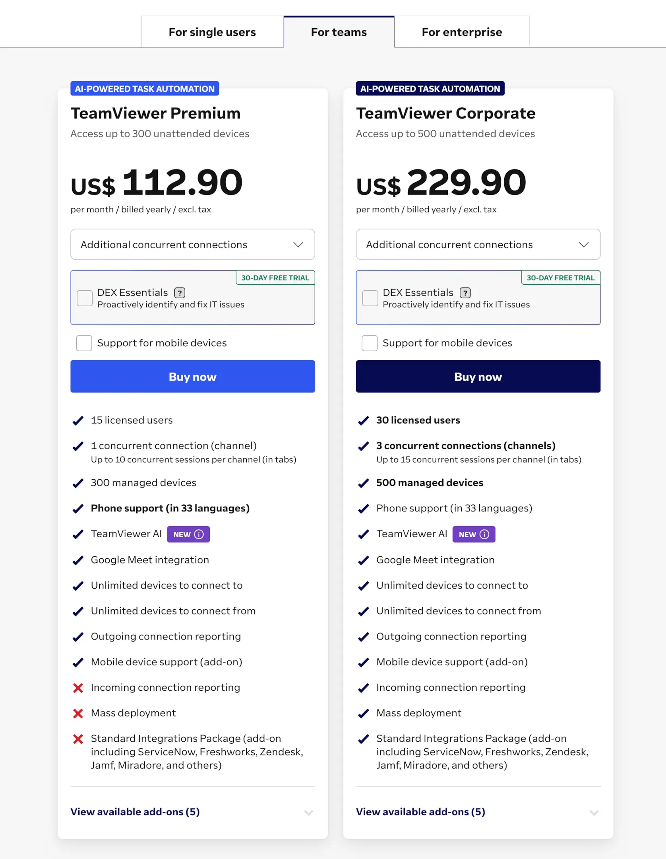666x859 pixels.
Task: Expand the Premium available add-ons section
Action: tap(135, 812)
